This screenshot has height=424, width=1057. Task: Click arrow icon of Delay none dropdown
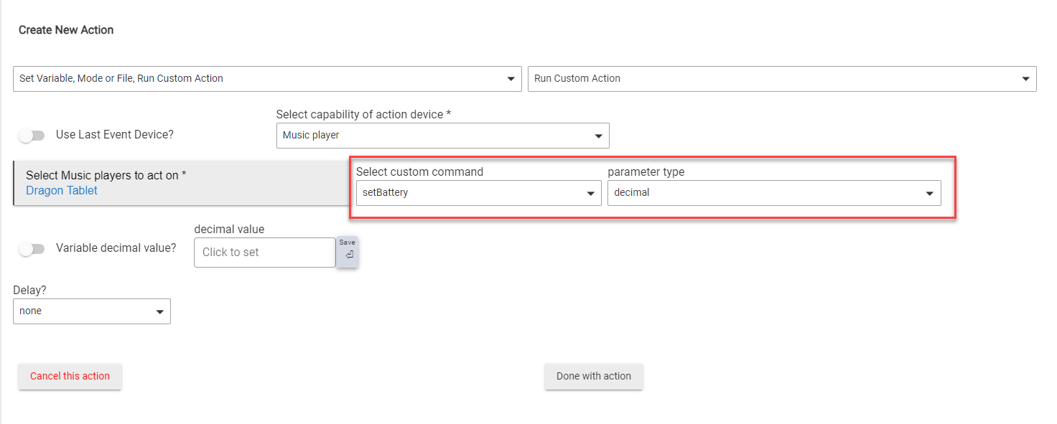(159, 311)
